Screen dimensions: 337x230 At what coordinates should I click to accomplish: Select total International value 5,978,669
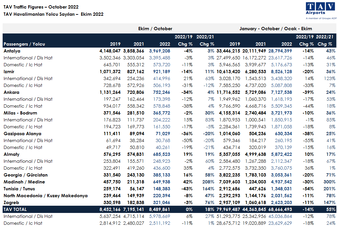[160, 216]
